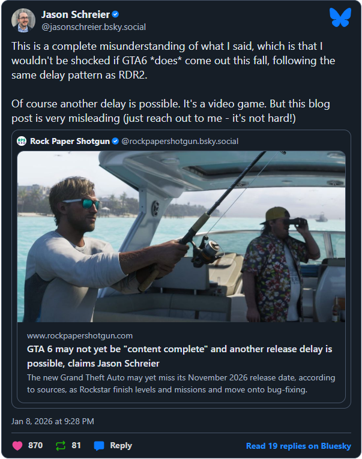This screenshot has width=362, height=459.
Task: Click the Rock Paper Shotgun round logo
Action: pos(22,141)
